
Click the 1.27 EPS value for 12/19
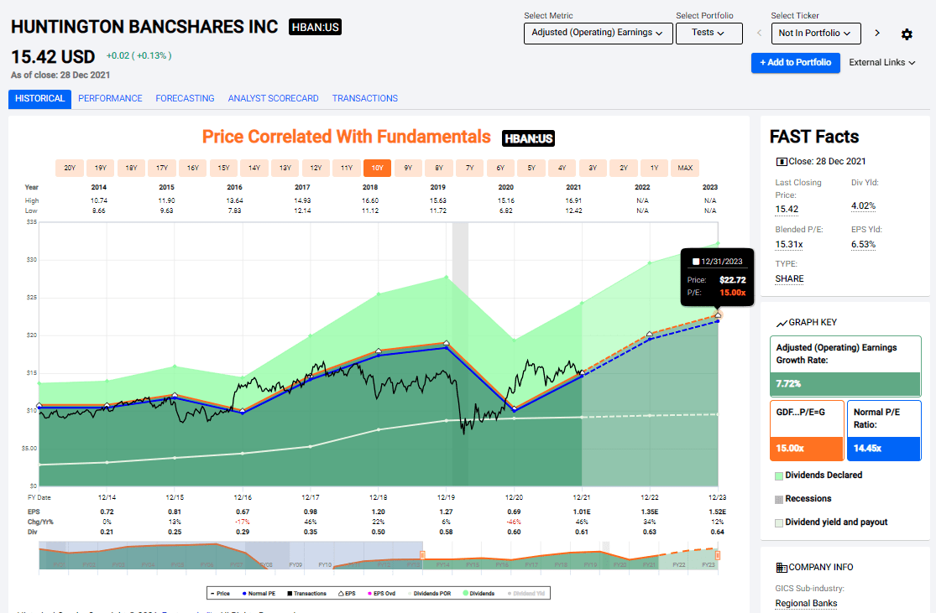point(446,512)
